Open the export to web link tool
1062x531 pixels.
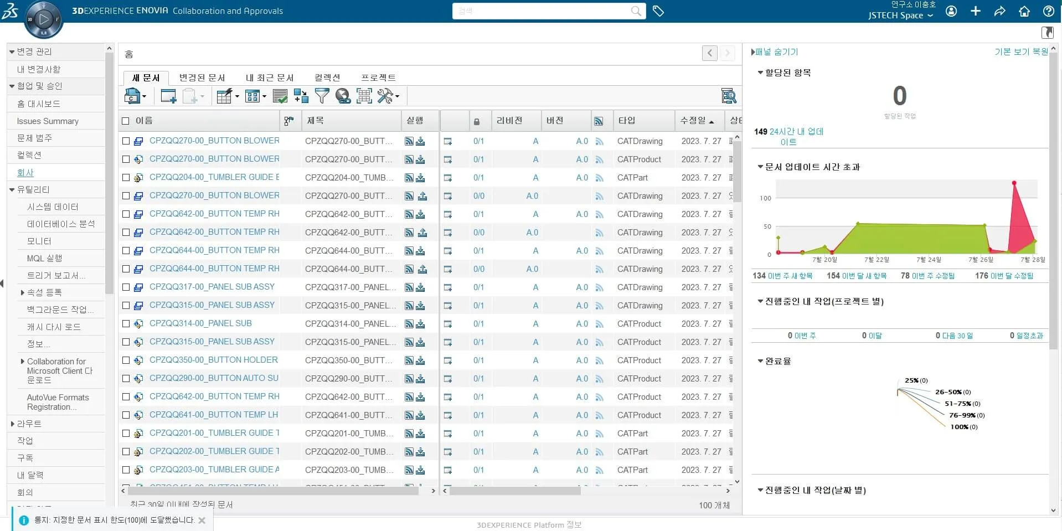coord(343,96)
